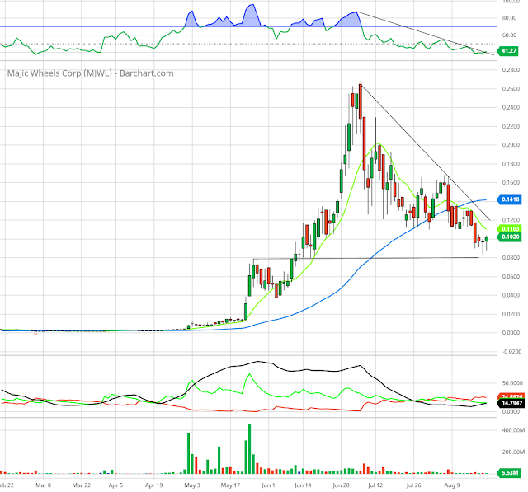Click the Mar 22 date label
The height and width of the screenshot is (492, 528).
(x=82, y=485)
